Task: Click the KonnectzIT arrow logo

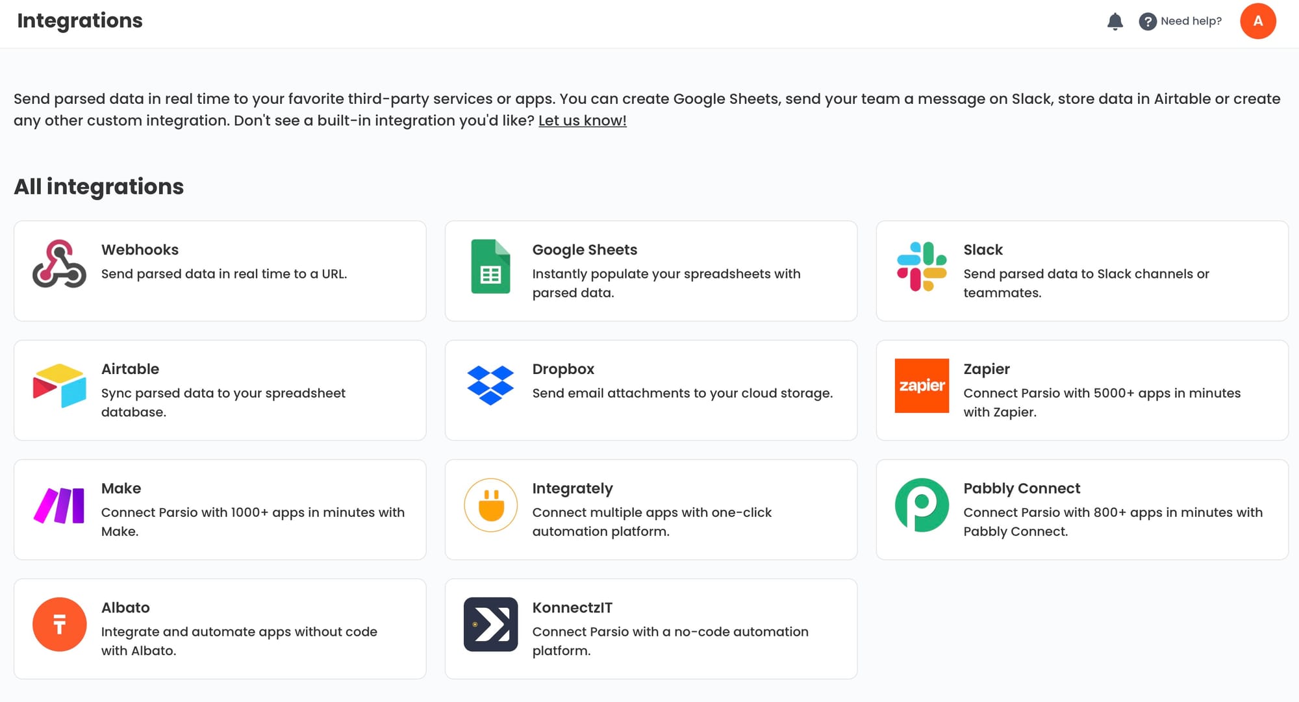Action: click(490, 625)
